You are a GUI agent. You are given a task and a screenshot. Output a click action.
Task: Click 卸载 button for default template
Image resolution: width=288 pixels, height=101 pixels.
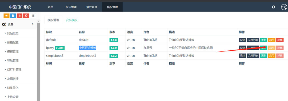tap(280, 40)
